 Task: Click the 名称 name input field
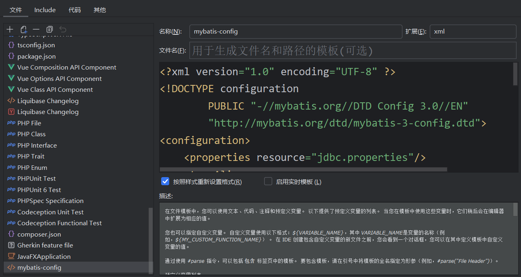tap(295, 32)
